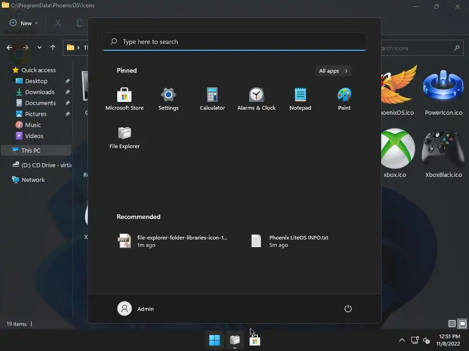Viewport: 469px width, 351px height.
Task: Click the 19 items status text
Action: coord(16,324)
